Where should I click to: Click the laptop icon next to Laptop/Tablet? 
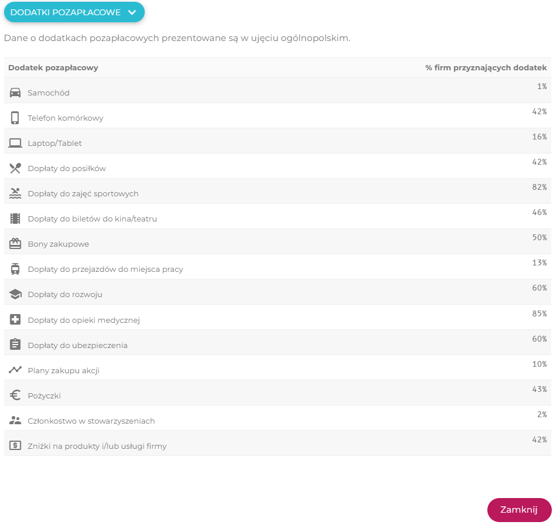15,143
